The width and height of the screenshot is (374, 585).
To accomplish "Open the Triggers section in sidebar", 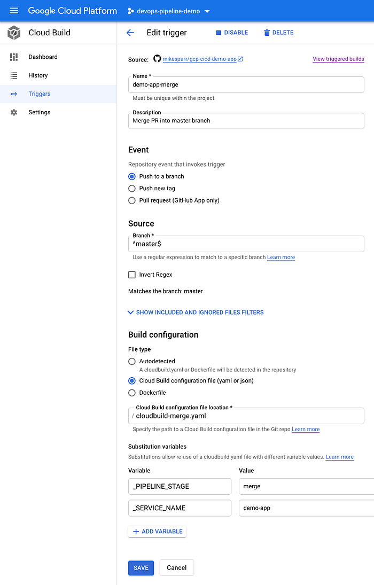I will tap(58, 93).
